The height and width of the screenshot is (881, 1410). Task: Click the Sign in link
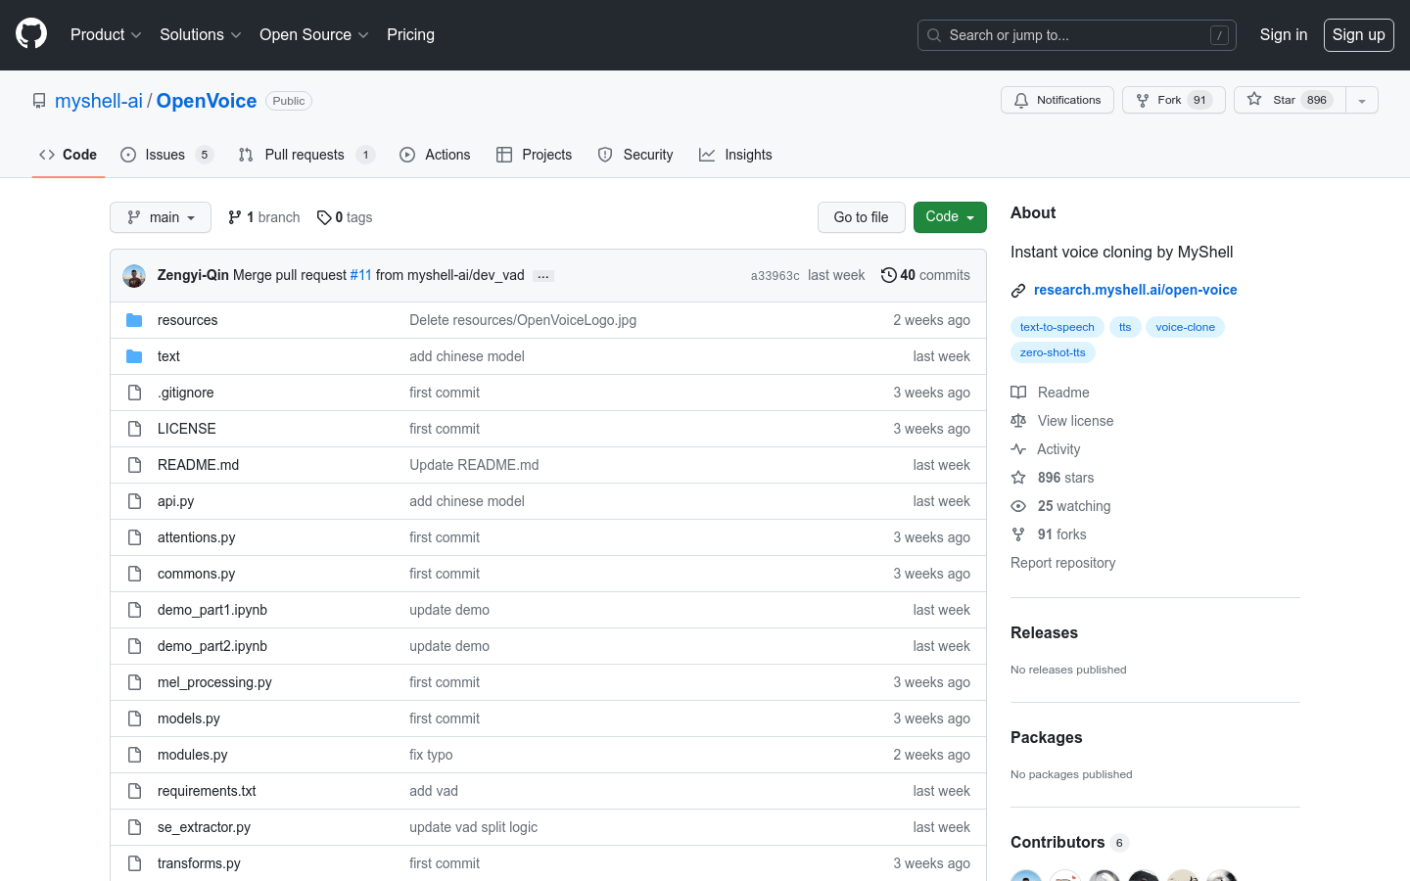(1283, 34)
